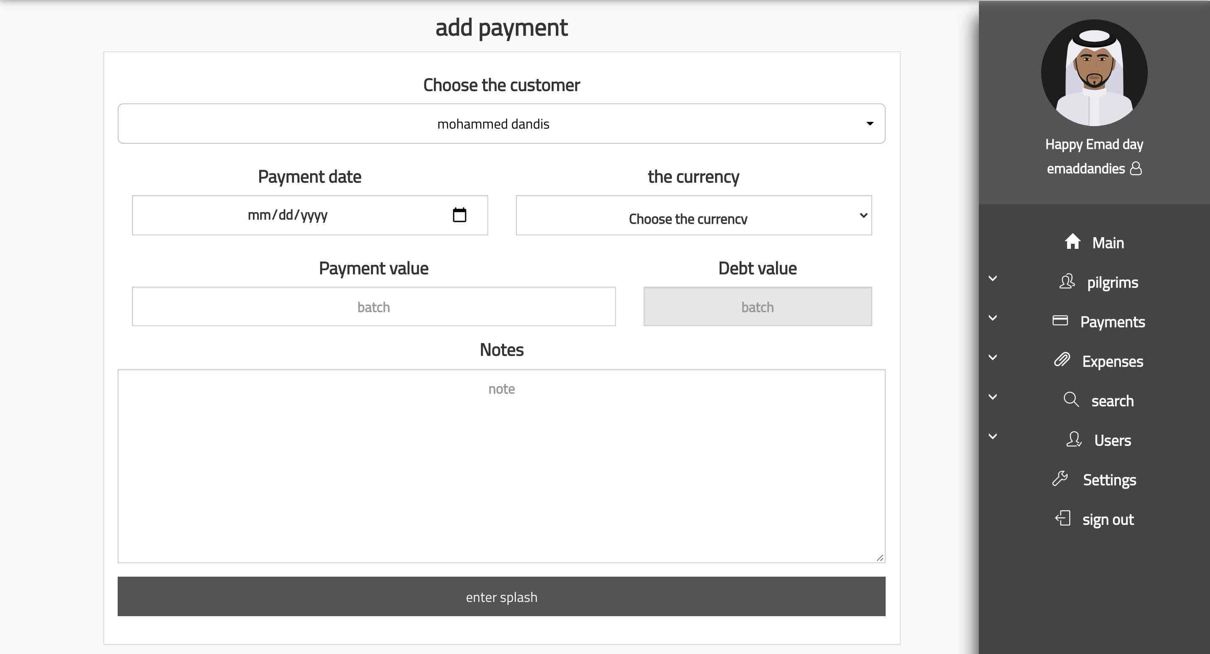Open the customer dropdown showing mohammed dandis
Viewport: 1210px width, 654px height.
point(501,124)
